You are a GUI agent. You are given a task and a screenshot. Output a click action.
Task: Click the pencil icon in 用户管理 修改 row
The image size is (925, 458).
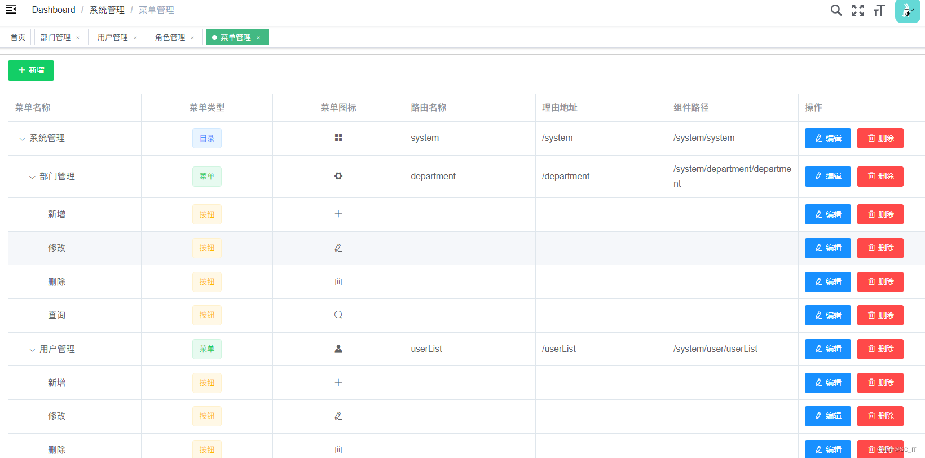click(338, 416)
